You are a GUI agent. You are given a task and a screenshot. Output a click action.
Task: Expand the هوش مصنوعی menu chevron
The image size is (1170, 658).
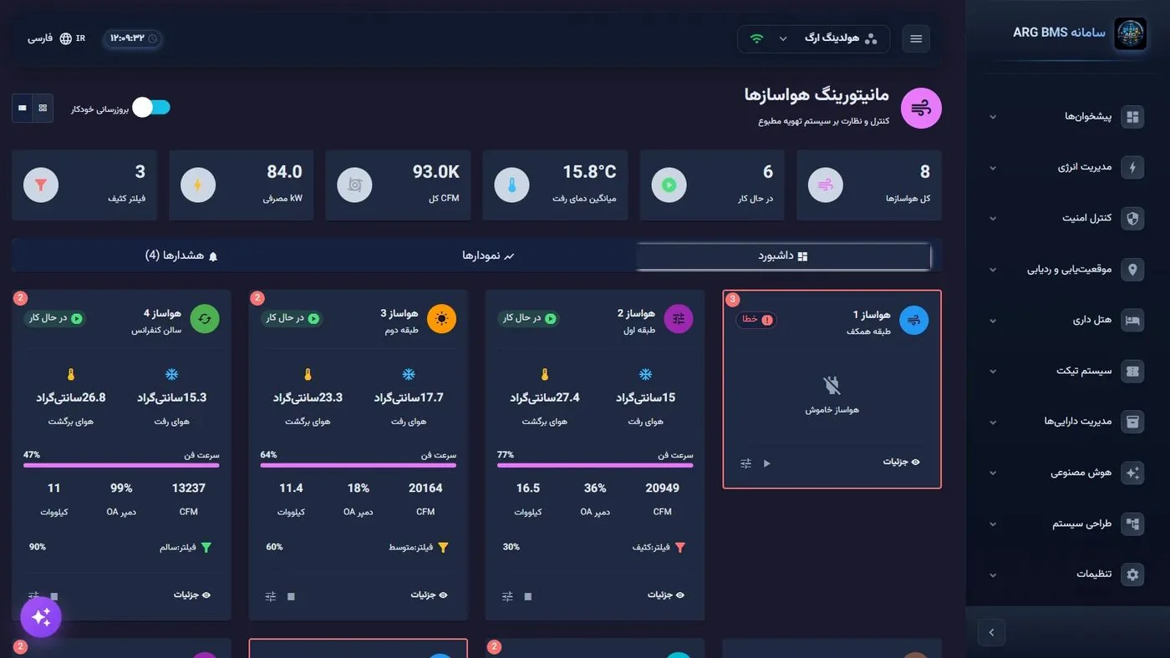[993, 473]
